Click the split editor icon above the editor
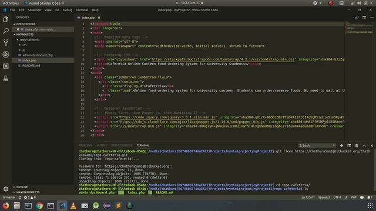376x211 pixels. pyautogui.click(x=364, y=18)
